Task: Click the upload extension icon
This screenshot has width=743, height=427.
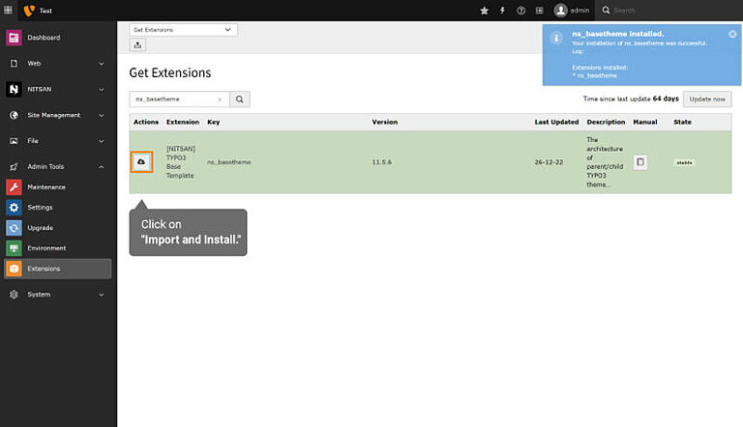Action: point(137,45)
